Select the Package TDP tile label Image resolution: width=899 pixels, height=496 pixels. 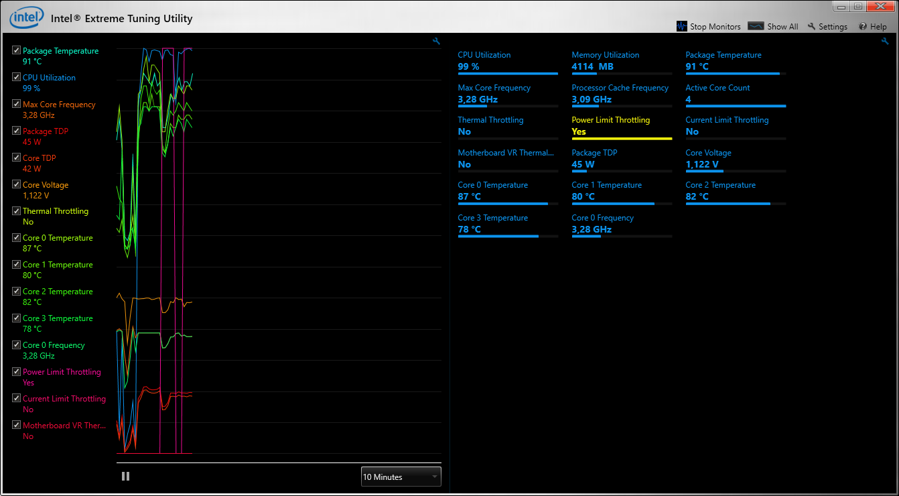pos(595,153)
